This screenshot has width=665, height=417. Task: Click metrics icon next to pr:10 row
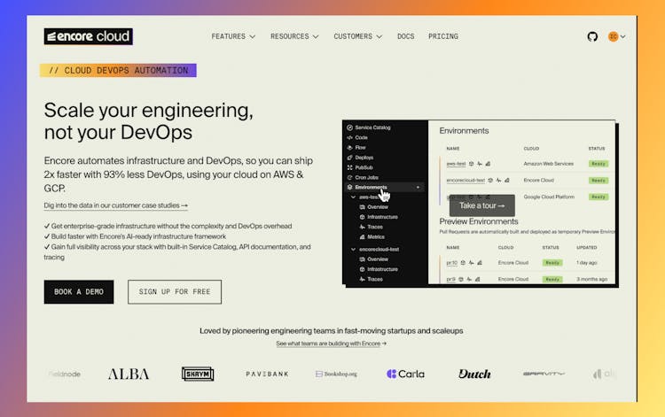pyautogui.click(x=480, y=263)
